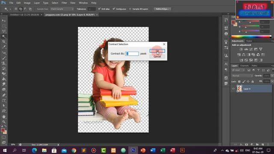Select the Magic Wand tool in toolbox
The image size is (274, 154).
pos(4,36)
